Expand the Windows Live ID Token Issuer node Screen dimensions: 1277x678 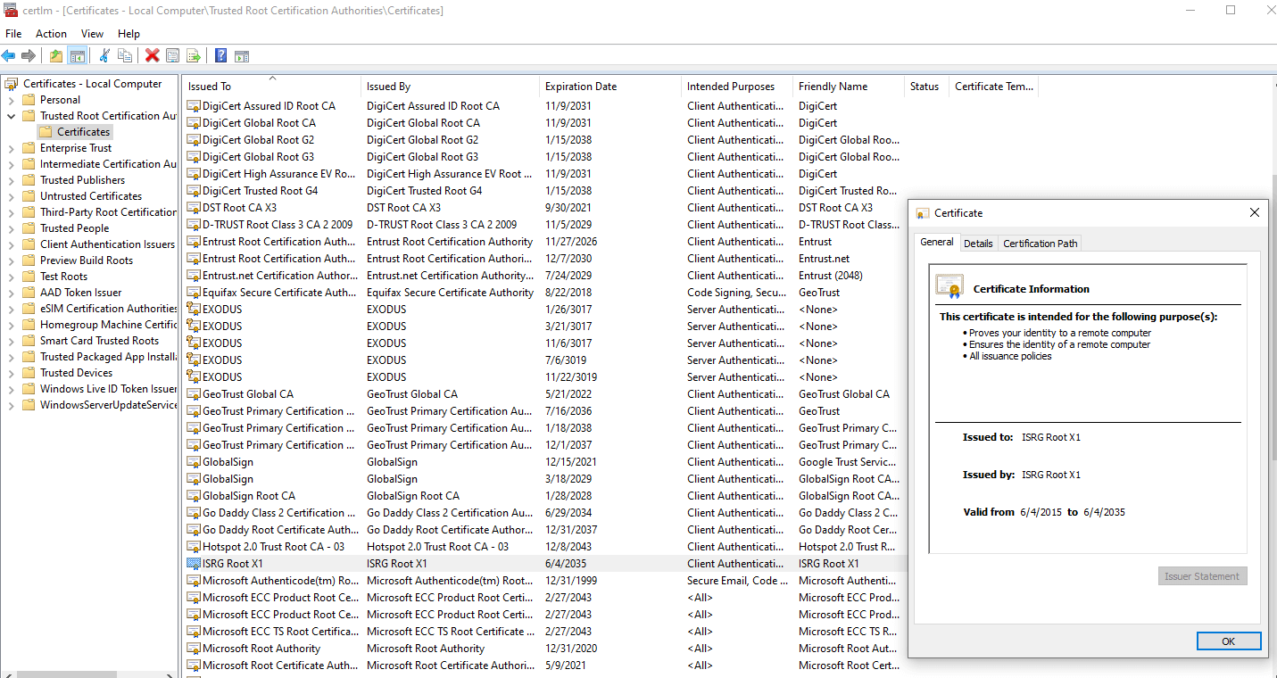click(11, 389)
